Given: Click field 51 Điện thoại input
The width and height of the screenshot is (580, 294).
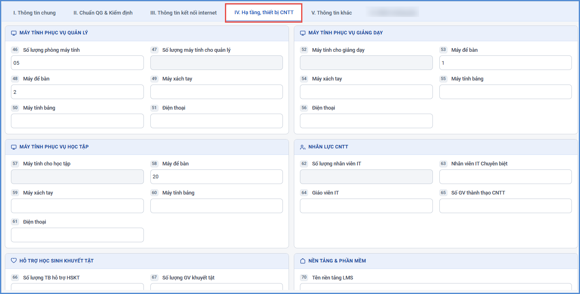Looking at the screenshot, I should coord(216,121).
